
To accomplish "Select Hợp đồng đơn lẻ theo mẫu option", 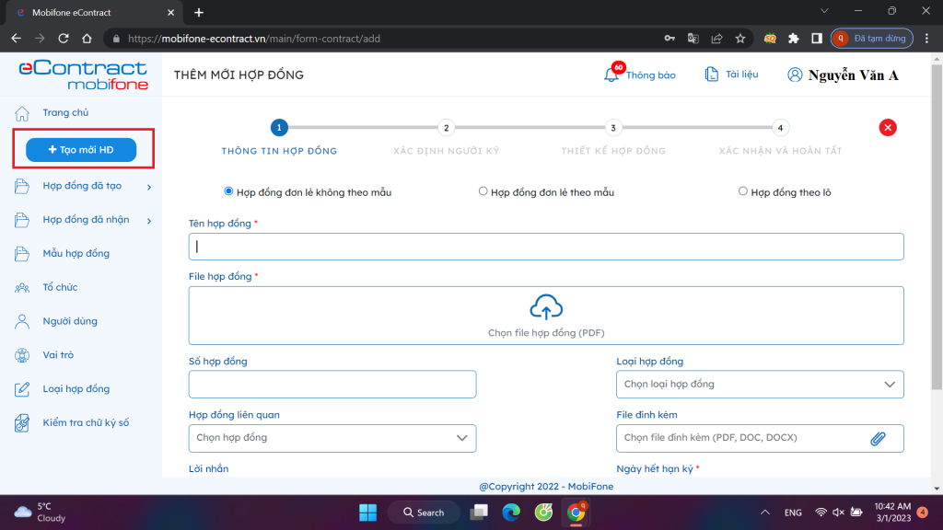I will tap(483, 191).
